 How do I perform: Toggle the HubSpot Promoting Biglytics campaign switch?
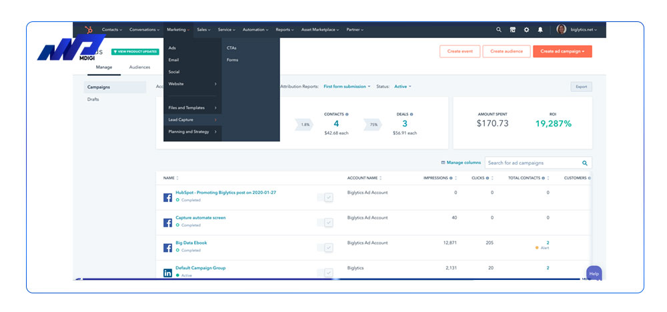(325, 197)
